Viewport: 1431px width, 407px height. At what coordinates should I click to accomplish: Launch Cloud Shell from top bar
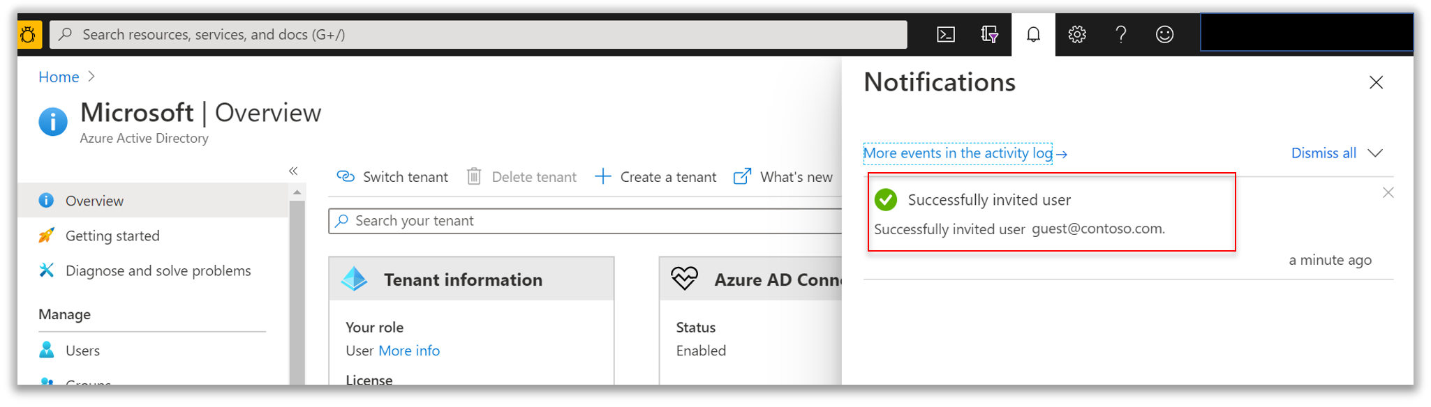(x=946, y=34)
